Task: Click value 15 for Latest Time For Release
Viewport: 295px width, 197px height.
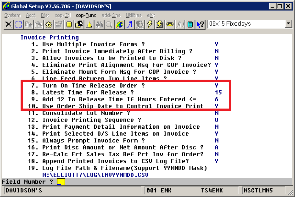Action: [218, 93]
